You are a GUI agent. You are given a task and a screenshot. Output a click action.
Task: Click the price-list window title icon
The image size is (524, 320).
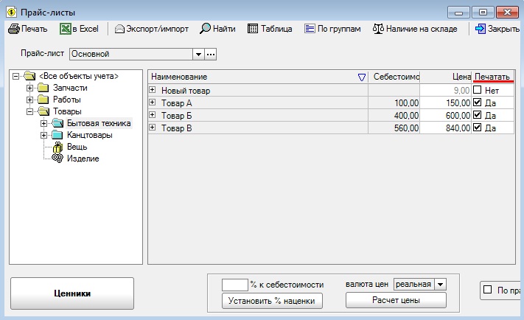[12, 13]
